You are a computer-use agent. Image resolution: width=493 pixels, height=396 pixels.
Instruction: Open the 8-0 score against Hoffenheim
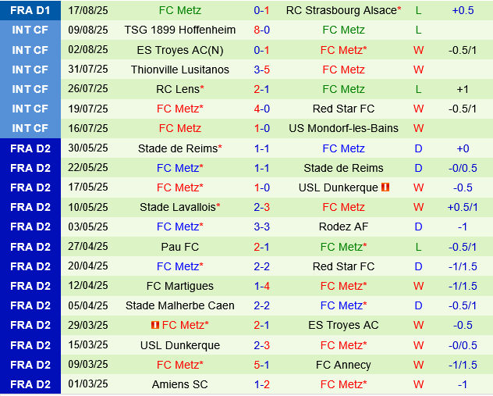pyautogui.click(x=262, y=30)
